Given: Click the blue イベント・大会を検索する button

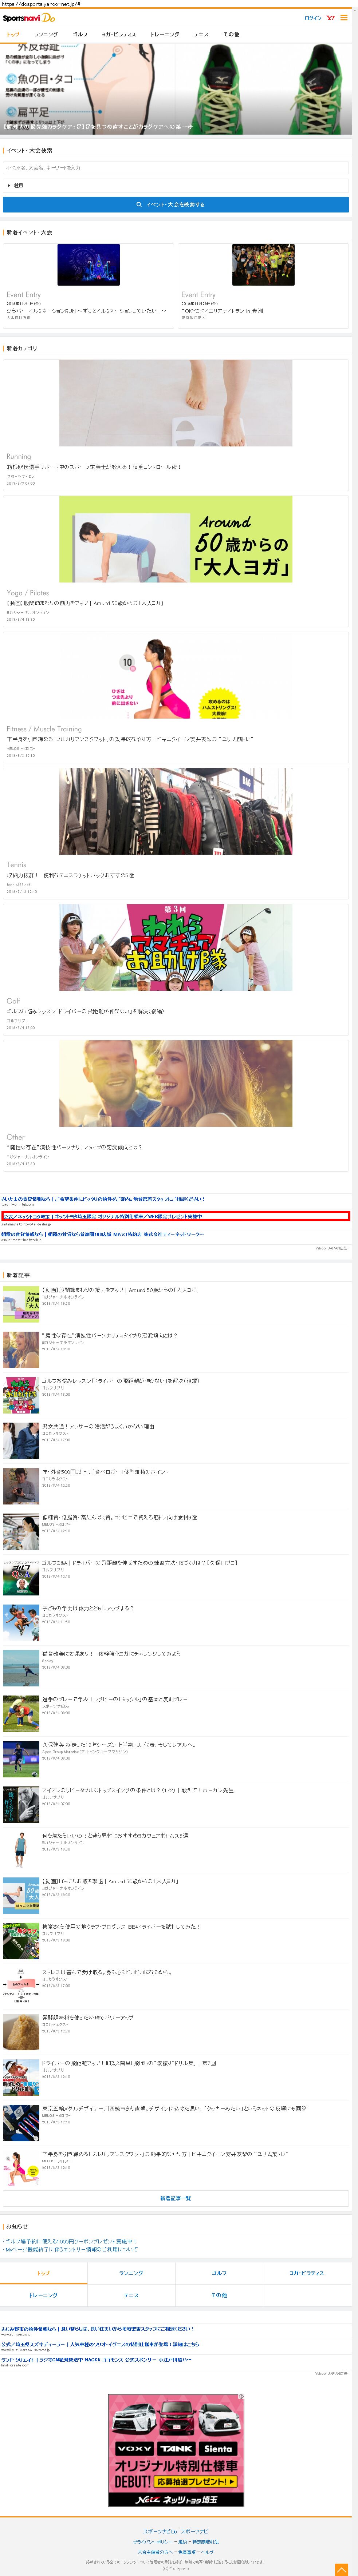Looking at the screenshot, I should point(176,204).
